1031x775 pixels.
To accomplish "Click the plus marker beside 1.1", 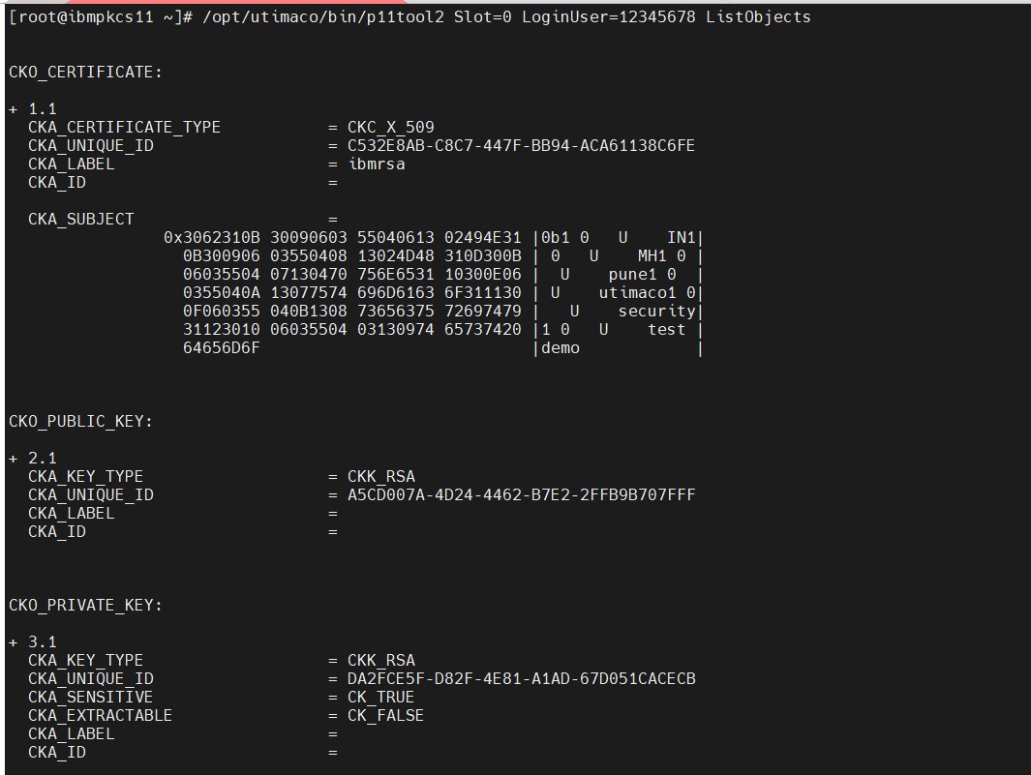I will click(x=14, y=109).
